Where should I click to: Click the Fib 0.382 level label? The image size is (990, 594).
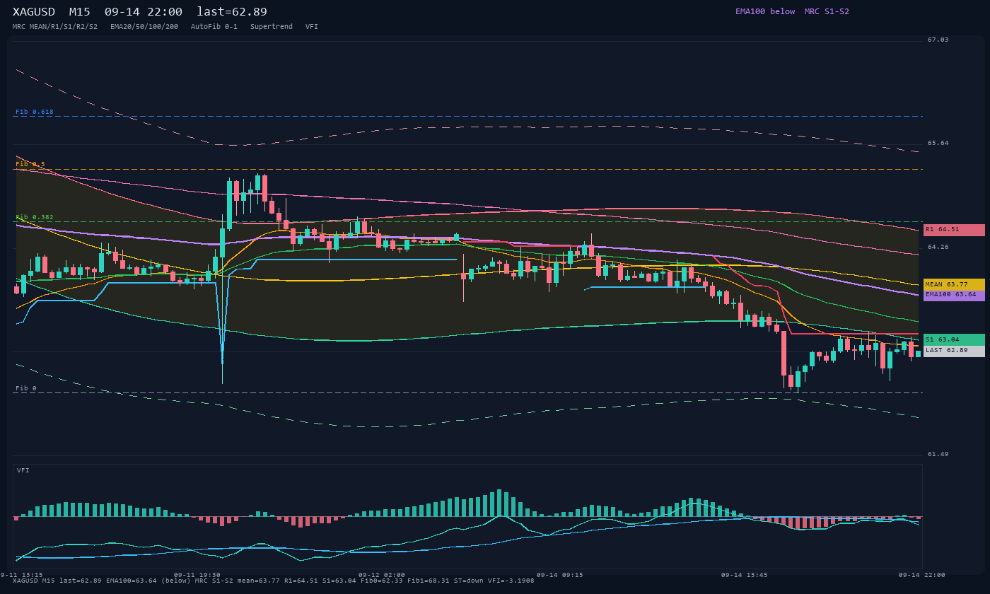pos(35,217)
